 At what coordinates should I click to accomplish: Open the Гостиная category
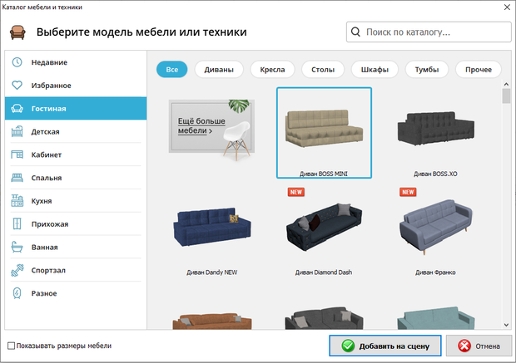click(x=76, y=109)
